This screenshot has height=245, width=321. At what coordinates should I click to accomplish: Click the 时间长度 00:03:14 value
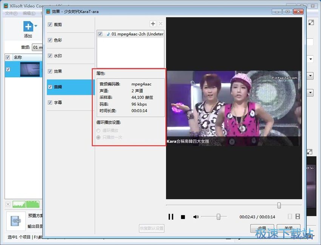(x=139, y=110)
